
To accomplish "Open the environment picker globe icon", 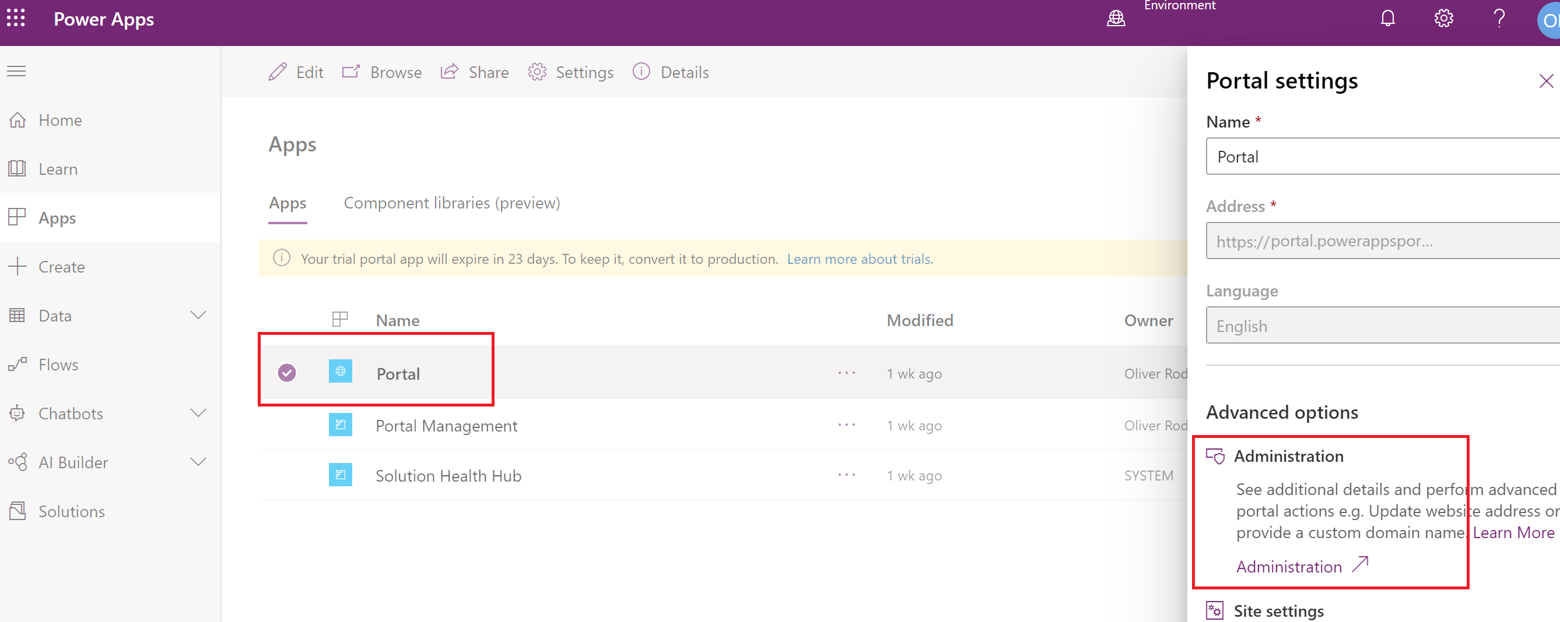I will [1116, 18].
